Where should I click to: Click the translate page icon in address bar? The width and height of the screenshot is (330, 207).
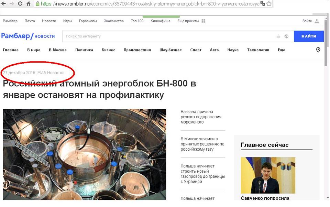click(x=263, y=3)
